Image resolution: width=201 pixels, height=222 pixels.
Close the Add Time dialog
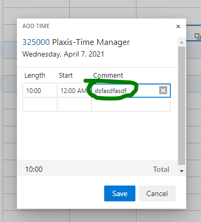pos(178,26)
